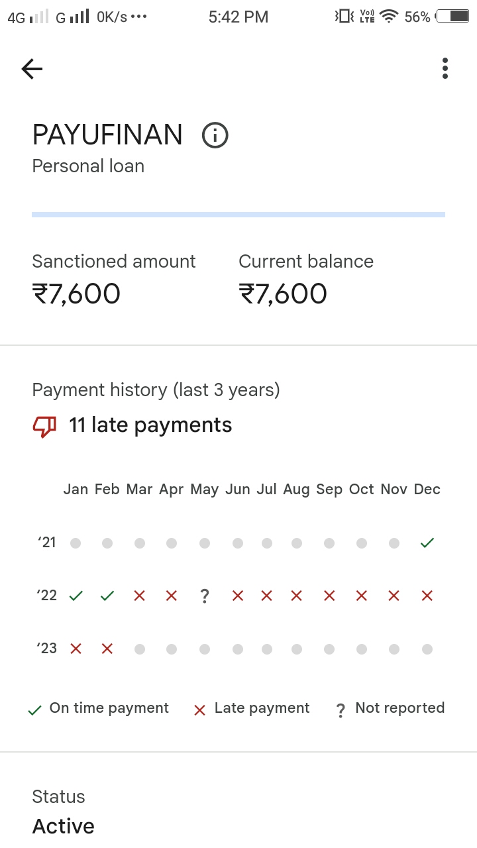Tap March '22 late payment cross
This screenshot has height=848, width=477.
139,596
